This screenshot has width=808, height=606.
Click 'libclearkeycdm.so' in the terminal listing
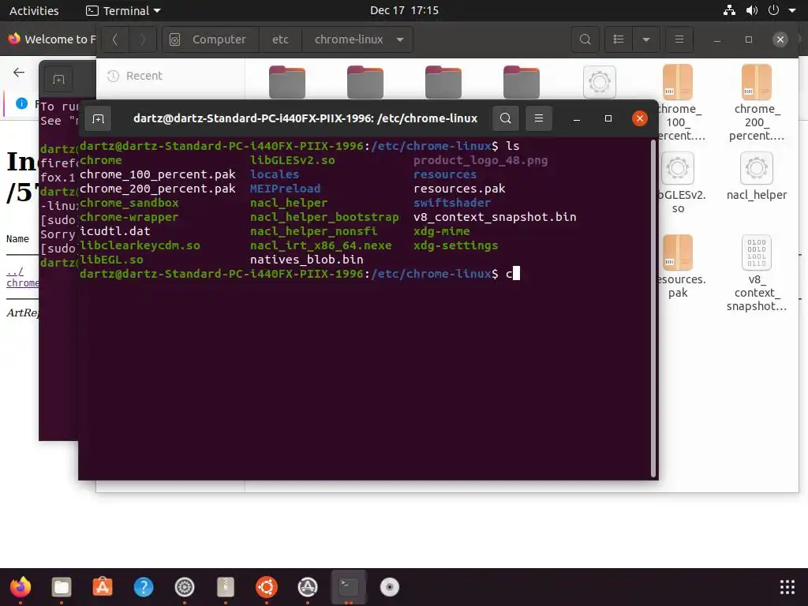tap(140, 245)
